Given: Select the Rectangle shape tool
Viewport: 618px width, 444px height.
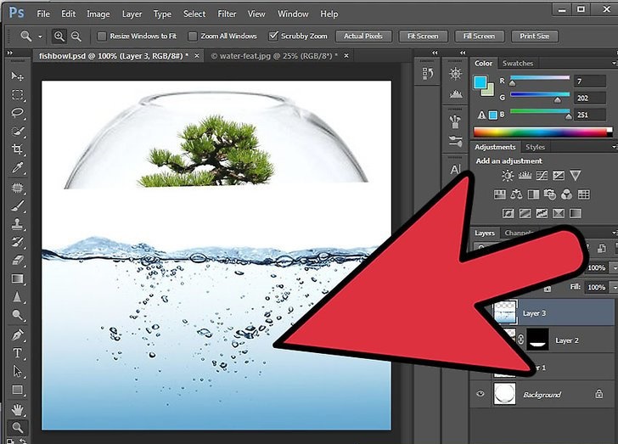Looking at the screenshot, I should [x=17, y=390].
